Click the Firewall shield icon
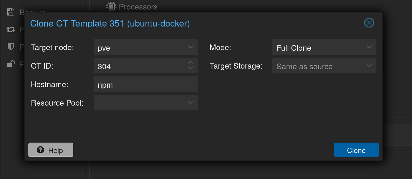The width and height of the screenshot is (412, 179). click(x=11, y=47)
